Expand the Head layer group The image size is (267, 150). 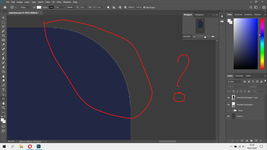[233, 110]
